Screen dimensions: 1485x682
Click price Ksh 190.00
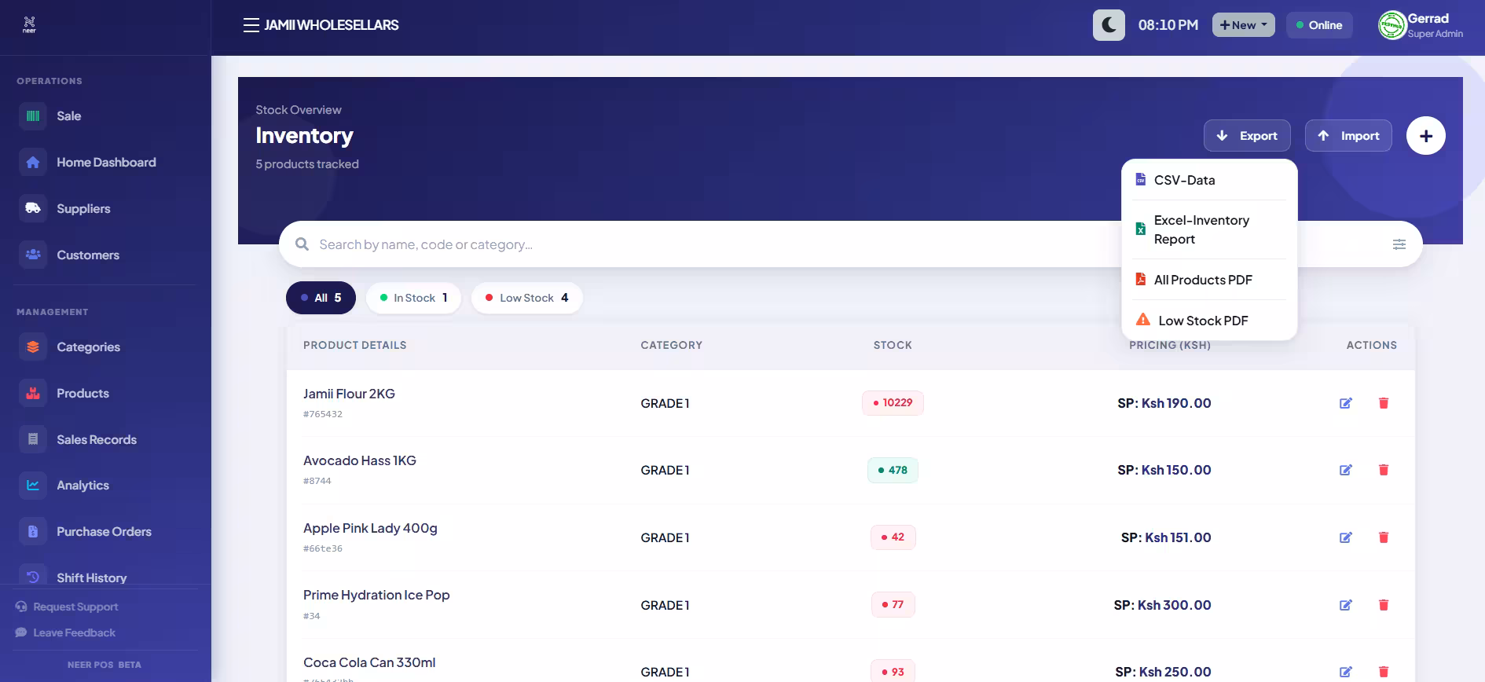click(1175, 403)
